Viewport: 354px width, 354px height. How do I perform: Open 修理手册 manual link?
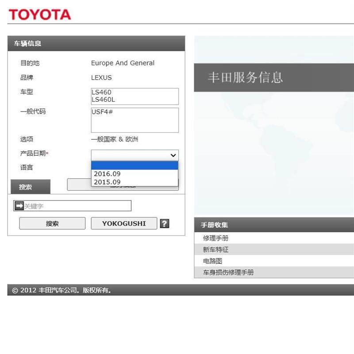[215, 238]
